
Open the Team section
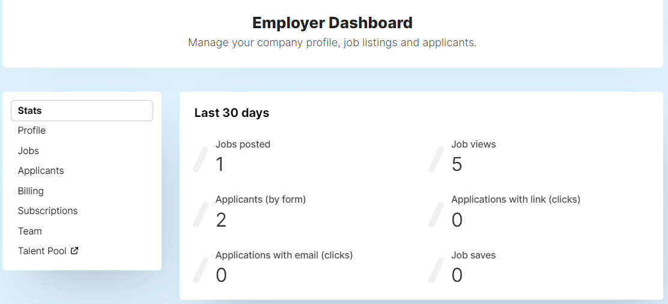click(30, 231)
